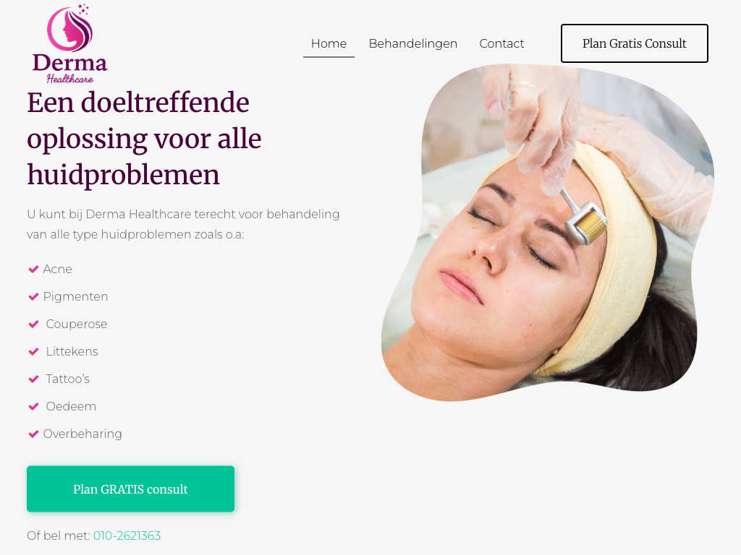Image resolution: width=741 pixels, height=555 pixels.
Task: Click the checkmark icon beside Acne
Action: pyautogui.click(x=33, y=269)
